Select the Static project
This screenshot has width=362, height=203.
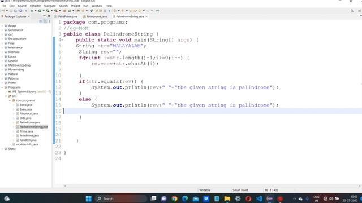tap(12, 149)
